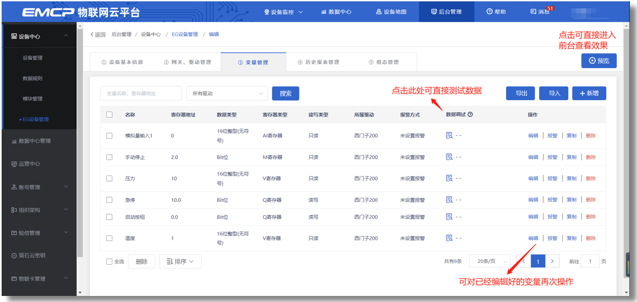Click 编辑 for the 模拟量输入1 row

533,135
